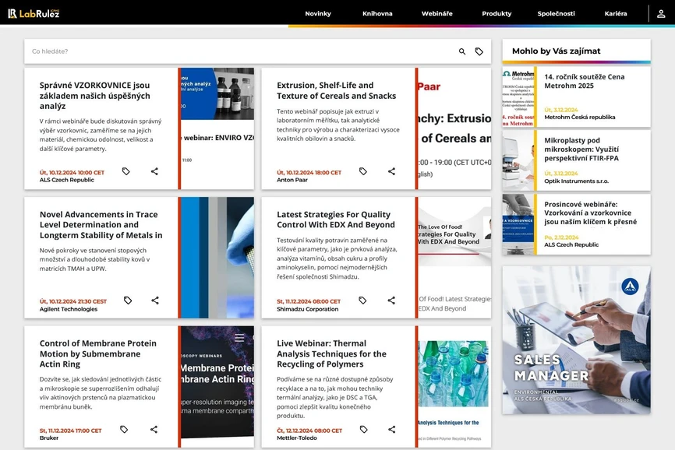
Task: Click date 'Út, 10.12.2024 10:00 CET'
Action: 72,172
